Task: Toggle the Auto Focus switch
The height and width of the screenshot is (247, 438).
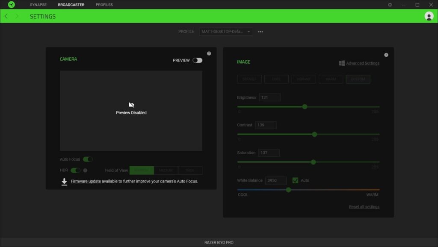Action: (x=88, y=159)
